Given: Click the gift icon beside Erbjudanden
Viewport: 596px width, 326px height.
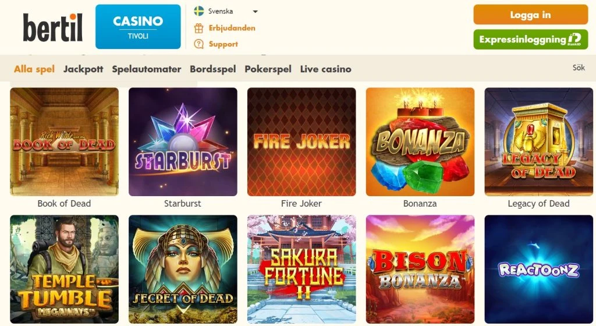Looking at the screenshot, I should pos(199,28).
